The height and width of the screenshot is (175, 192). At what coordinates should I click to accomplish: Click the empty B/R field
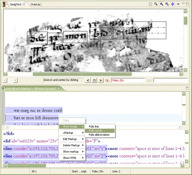click(171, 81)
